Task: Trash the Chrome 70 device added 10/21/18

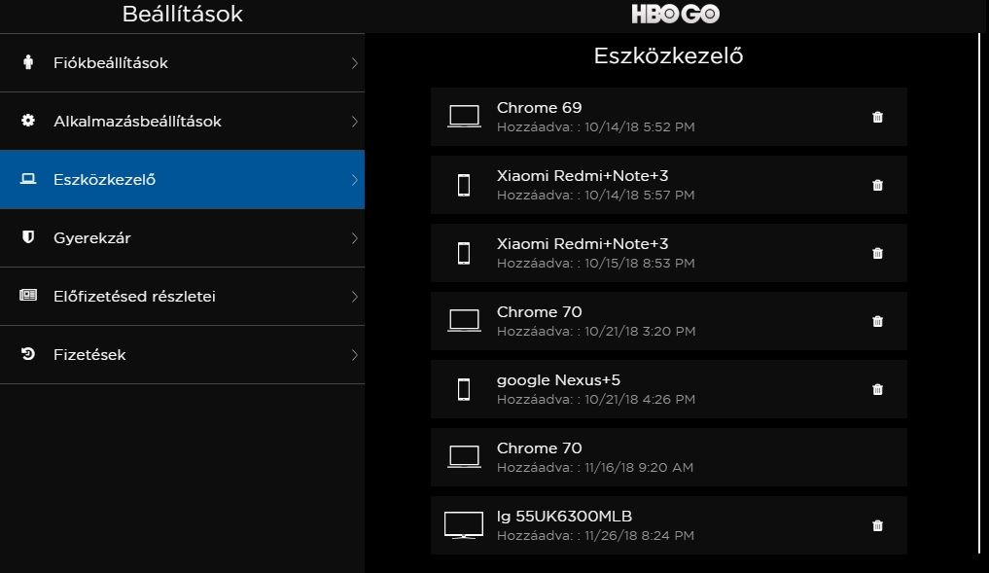Action: coord(877,321)
